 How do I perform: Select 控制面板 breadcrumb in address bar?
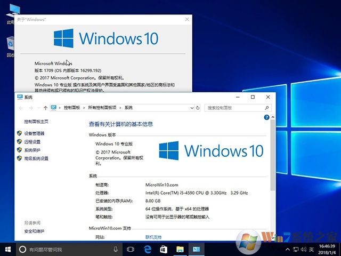72,108
